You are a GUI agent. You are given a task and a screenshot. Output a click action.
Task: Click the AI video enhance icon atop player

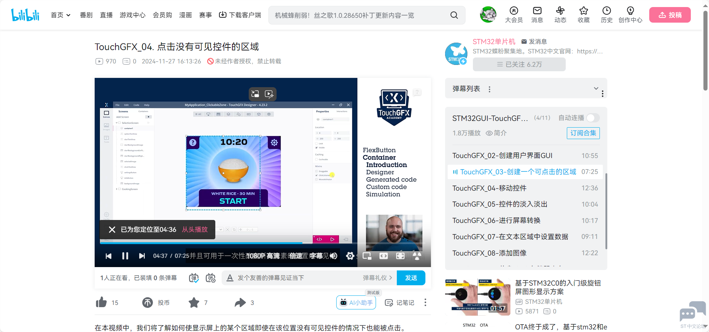(269, 94)
